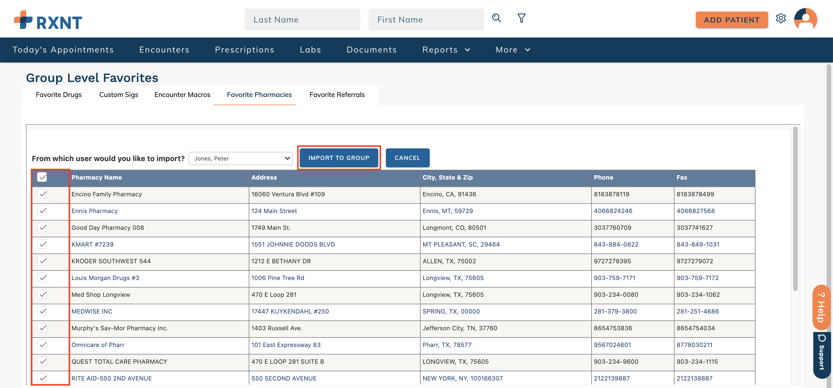Image resolution: width=833 pixels, height=388 pixels.
Task: Toggle the select-all header checkbox
Action: click(42, 177)
